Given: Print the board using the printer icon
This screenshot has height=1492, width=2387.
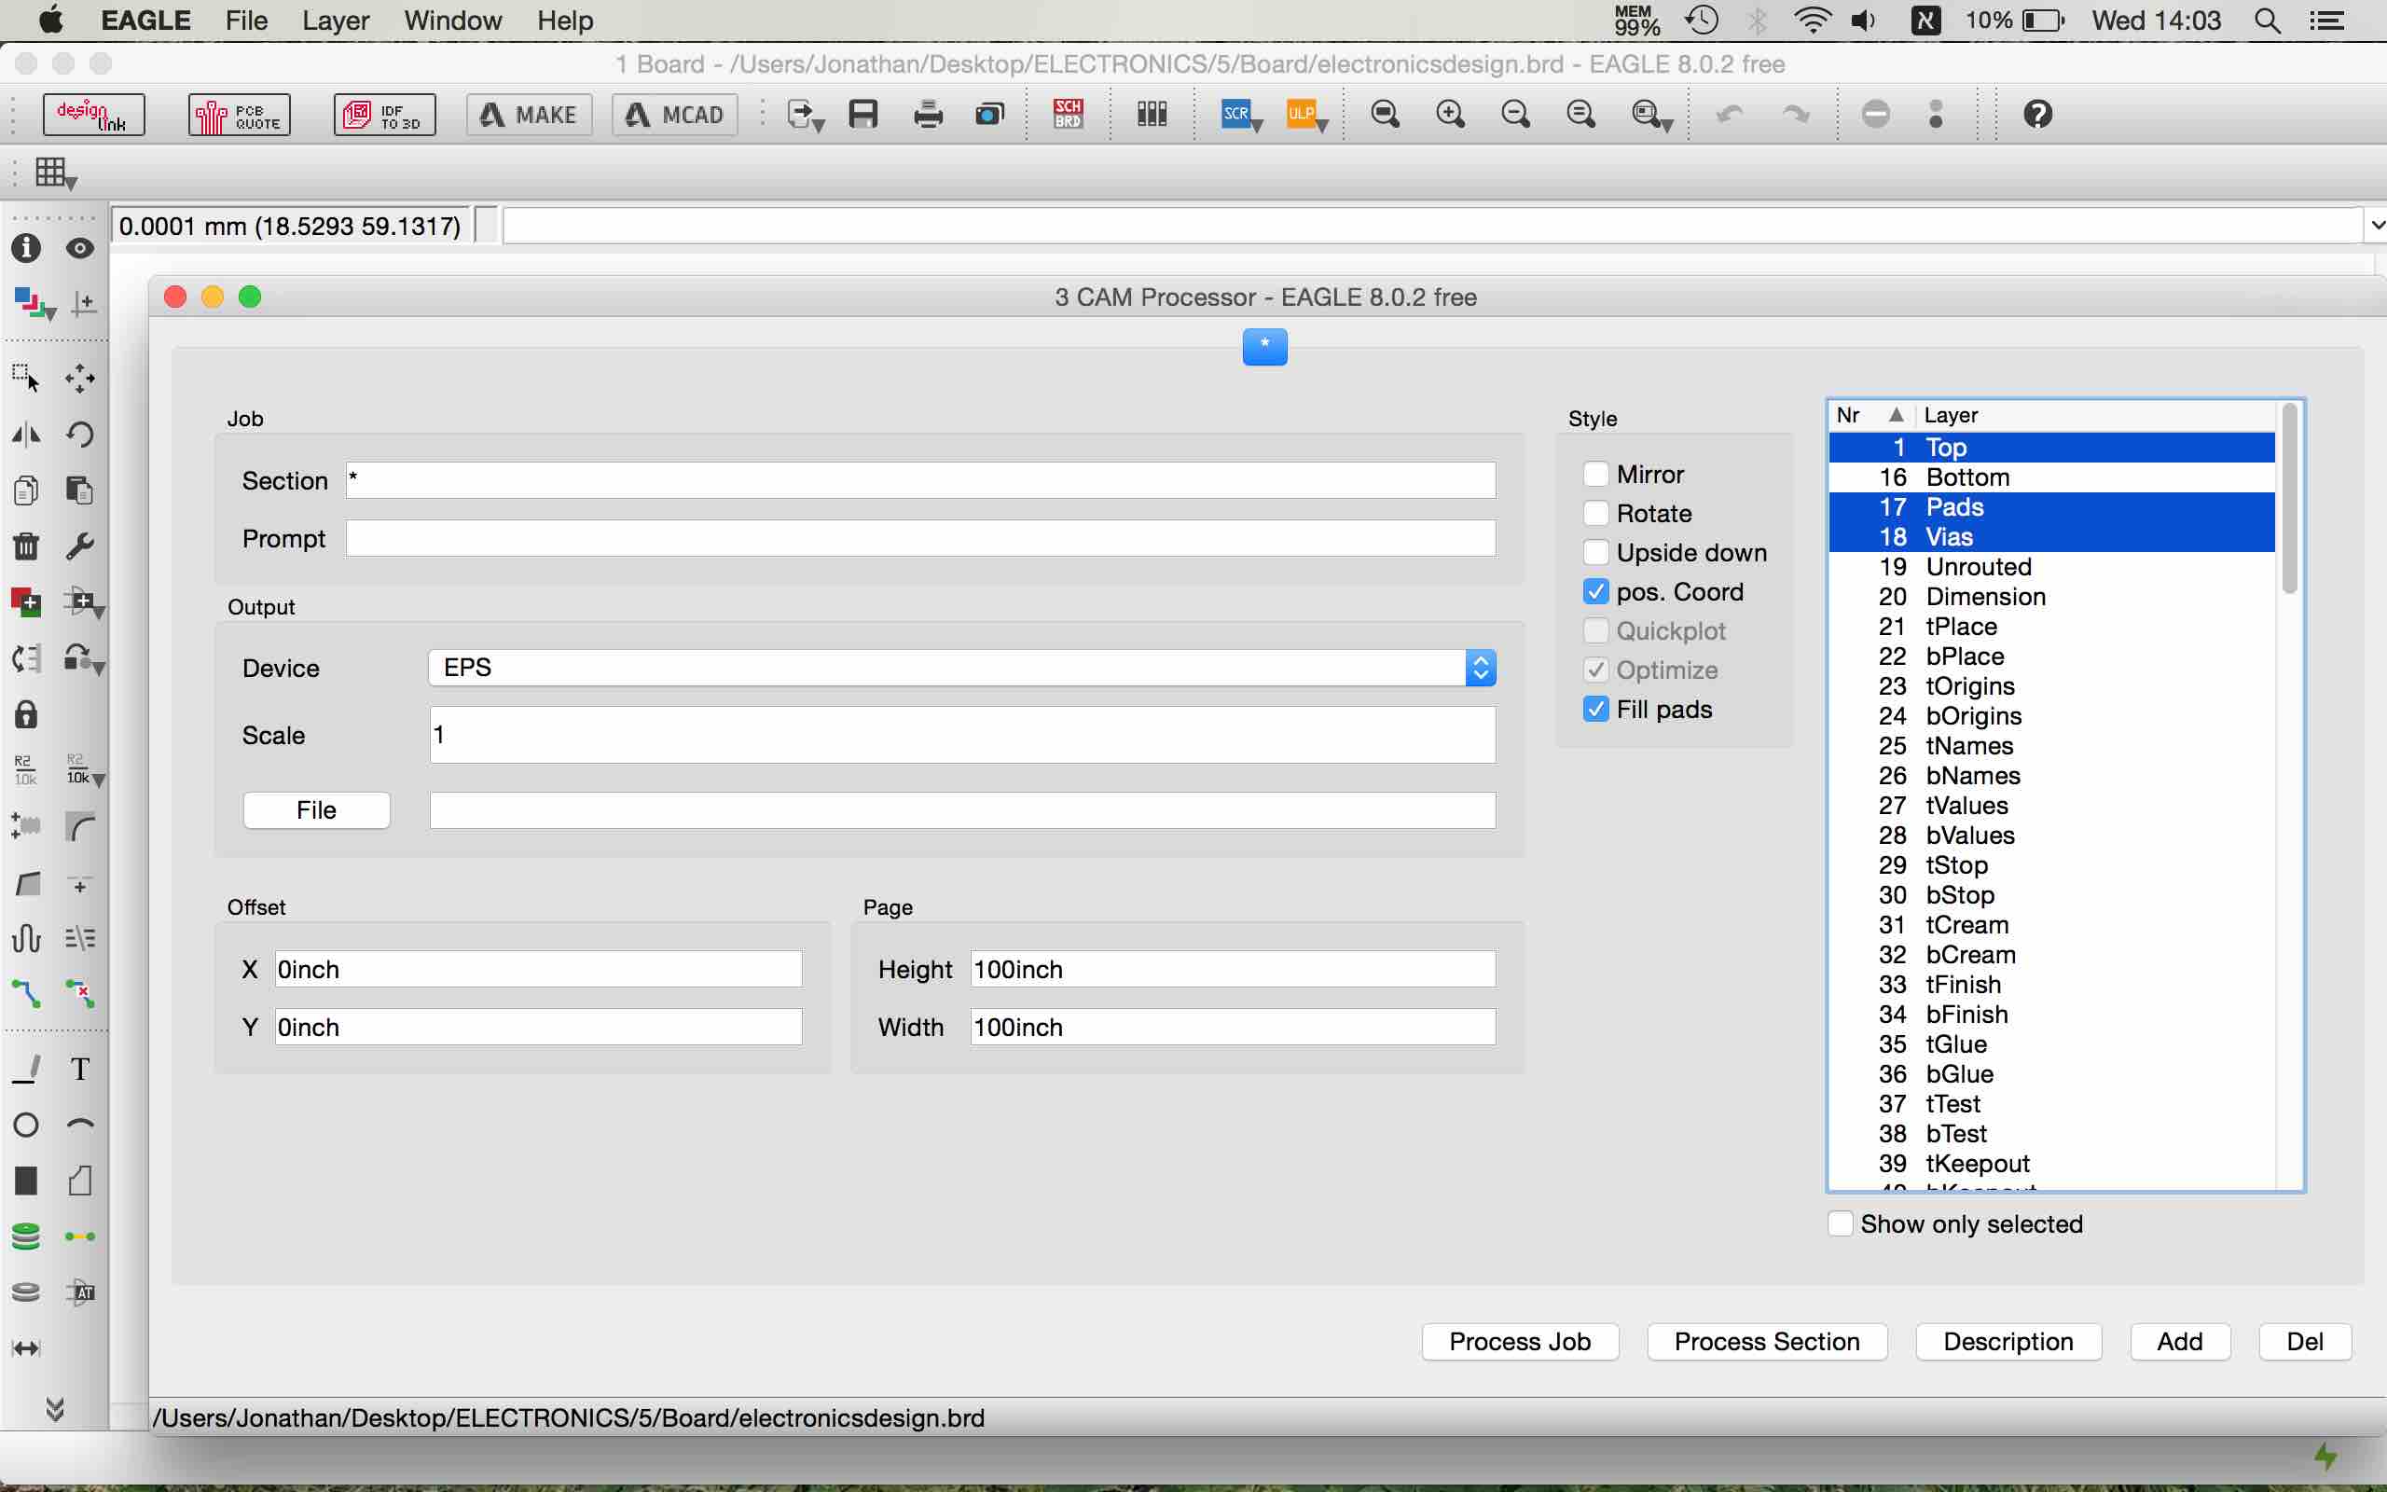Looking at the screenshot, I should point(927,115).
